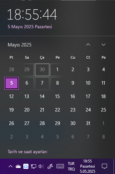
Task: Open the network connection tray icon
Action: tap(34, 166)
